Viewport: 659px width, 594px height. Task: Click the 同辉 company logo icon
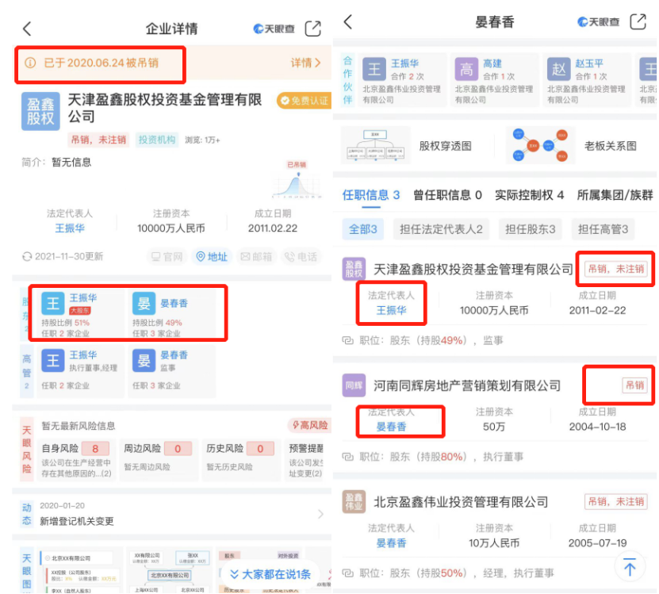point(354,385)
